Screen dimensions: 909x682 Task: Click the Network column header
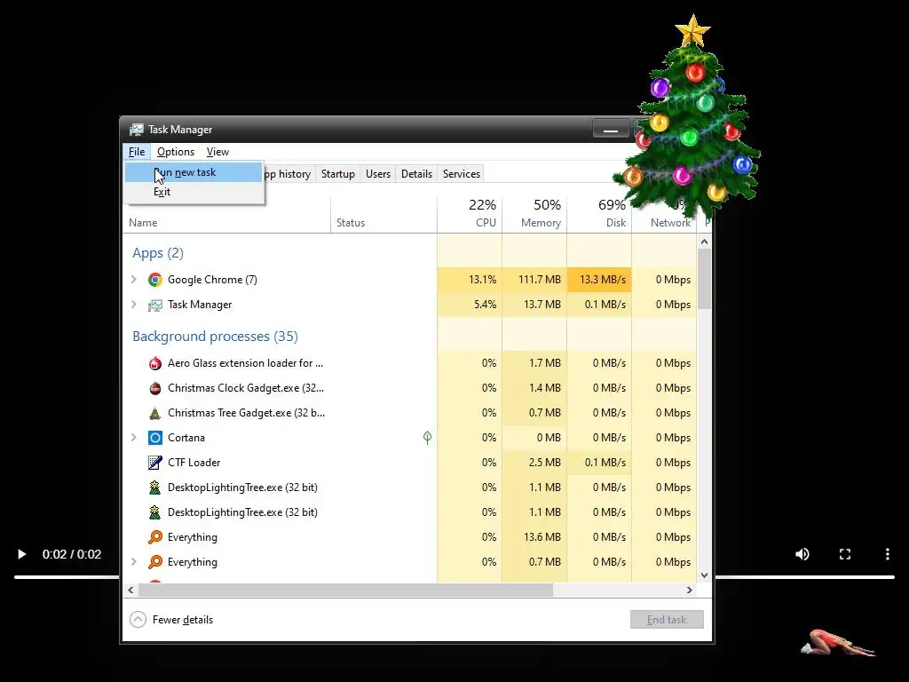click(664, 213)
